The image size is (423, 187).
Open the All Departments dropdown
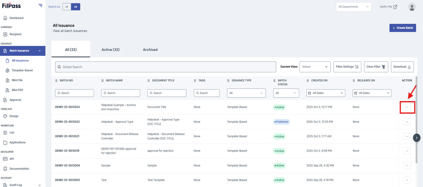coord(354,7)
